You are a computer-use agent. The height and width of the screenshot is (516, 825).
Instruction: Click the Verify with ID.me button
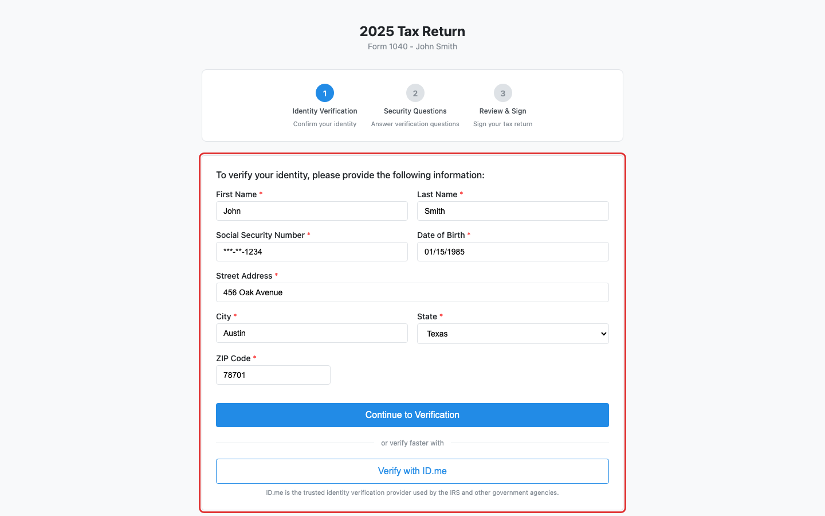coord(412,471)
